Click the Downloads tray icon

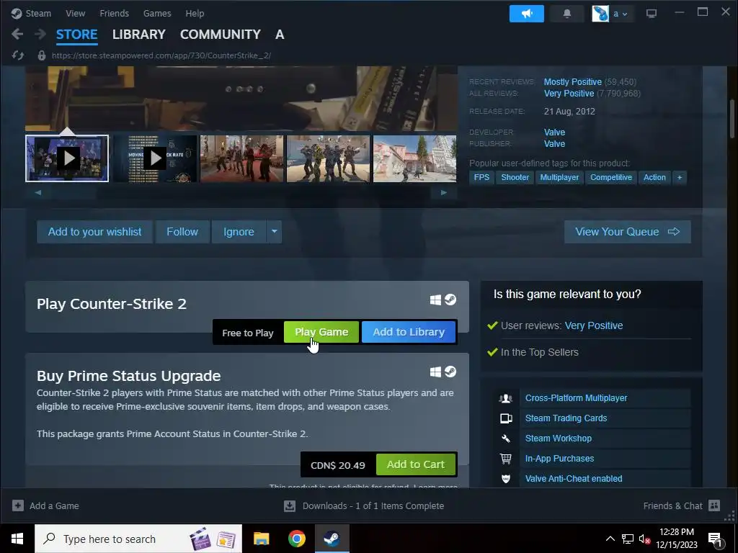[290, 506]
